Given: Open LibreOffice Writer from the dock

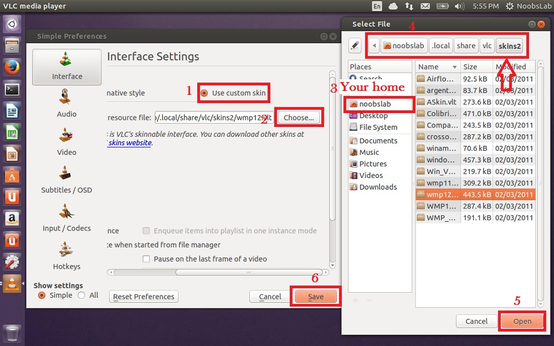Looking at the screenshot, I should pyautogui.click(x=12, y=111).
